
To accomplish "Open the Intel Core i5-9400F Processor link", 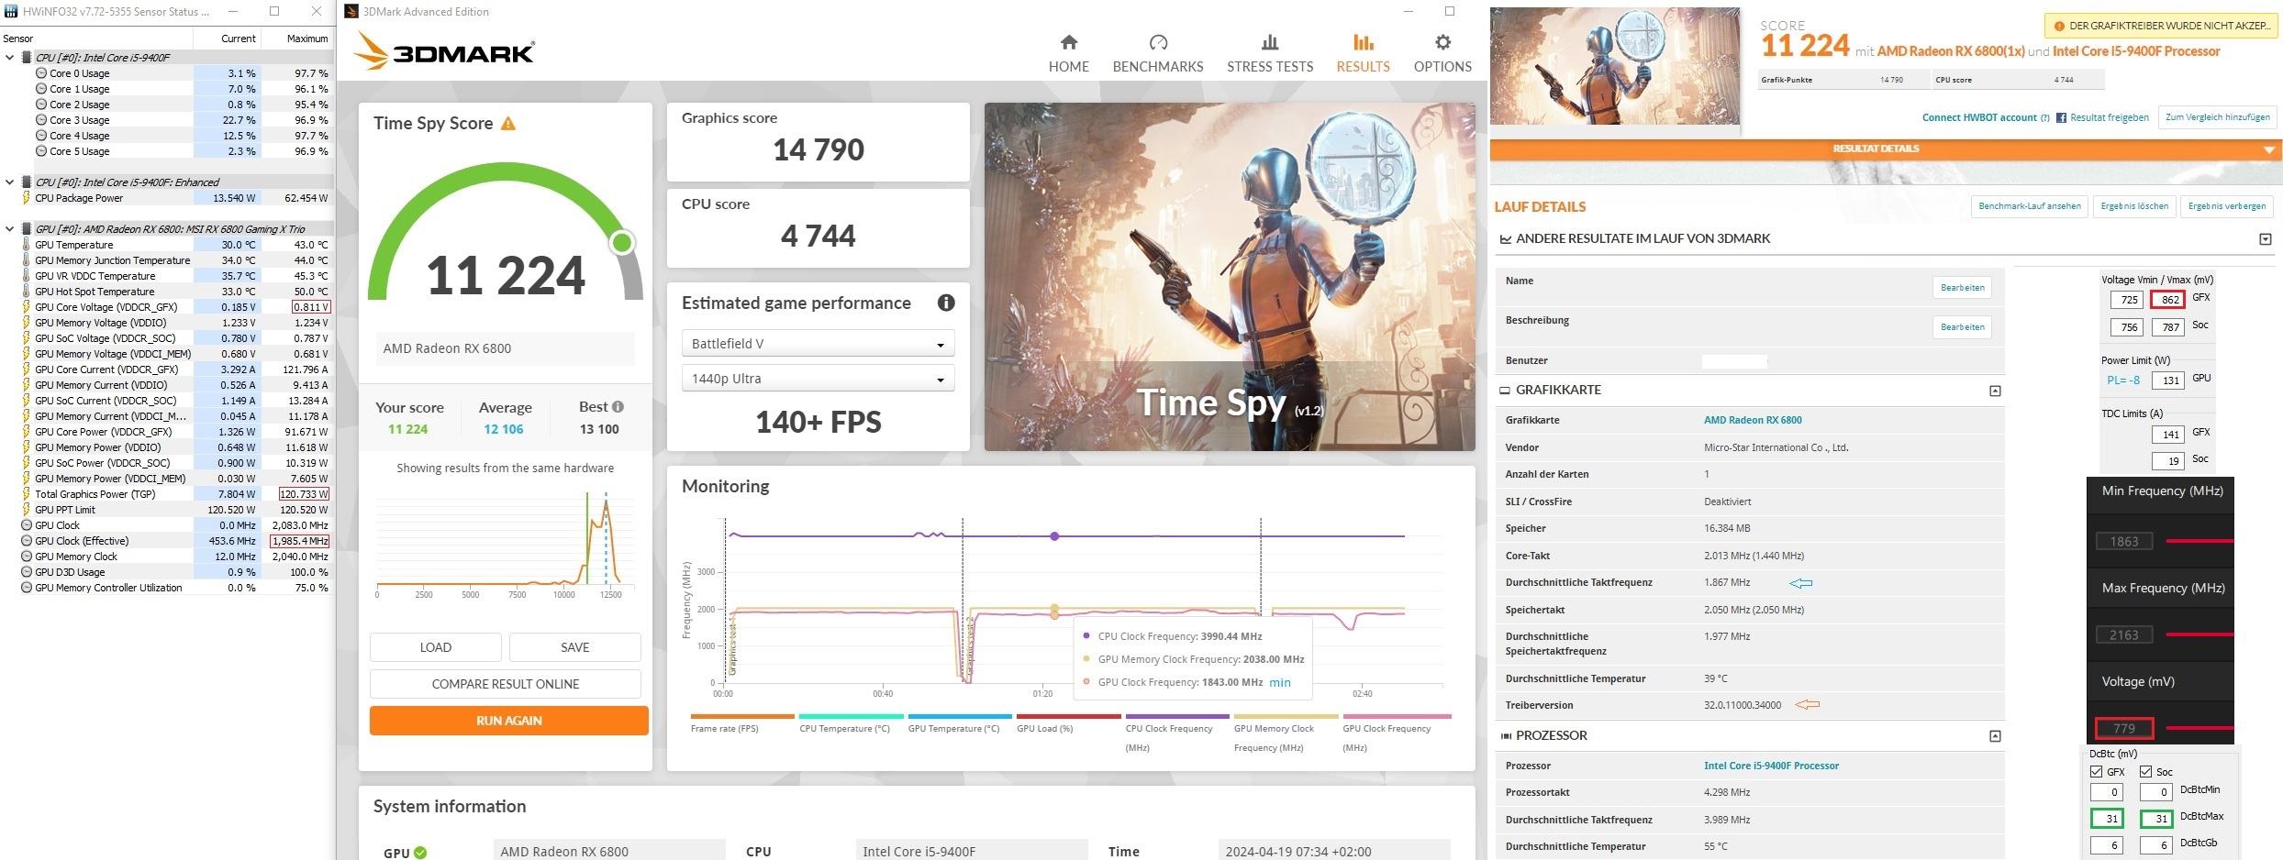I will tap(1771, 766).
